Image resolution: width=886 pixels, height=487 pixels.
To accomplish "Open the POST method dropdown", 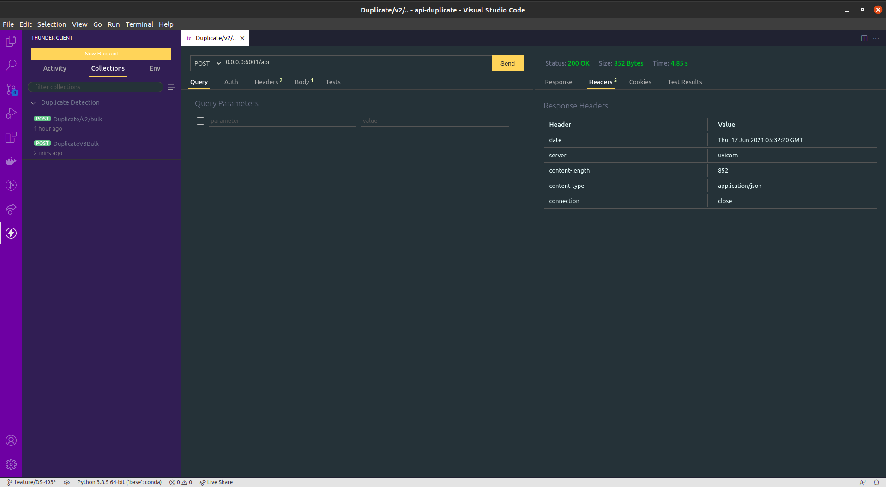I will 207,63.
